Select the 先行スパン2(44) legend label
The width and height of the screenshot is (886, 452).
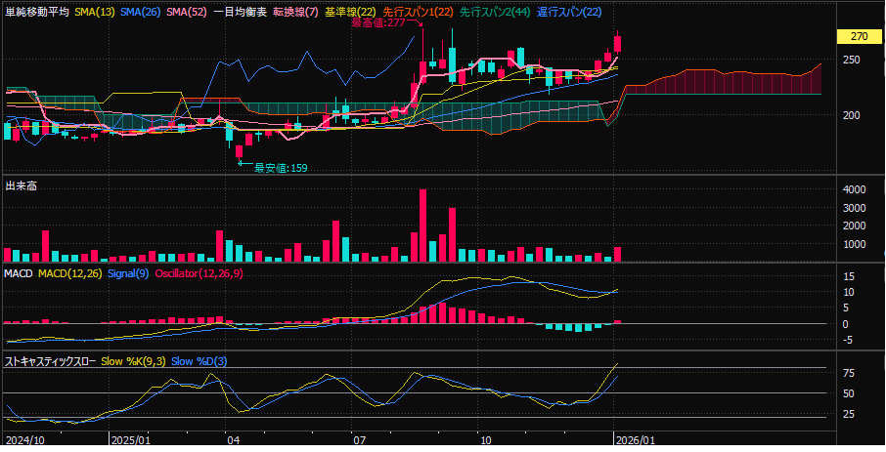tap(495, 11)
